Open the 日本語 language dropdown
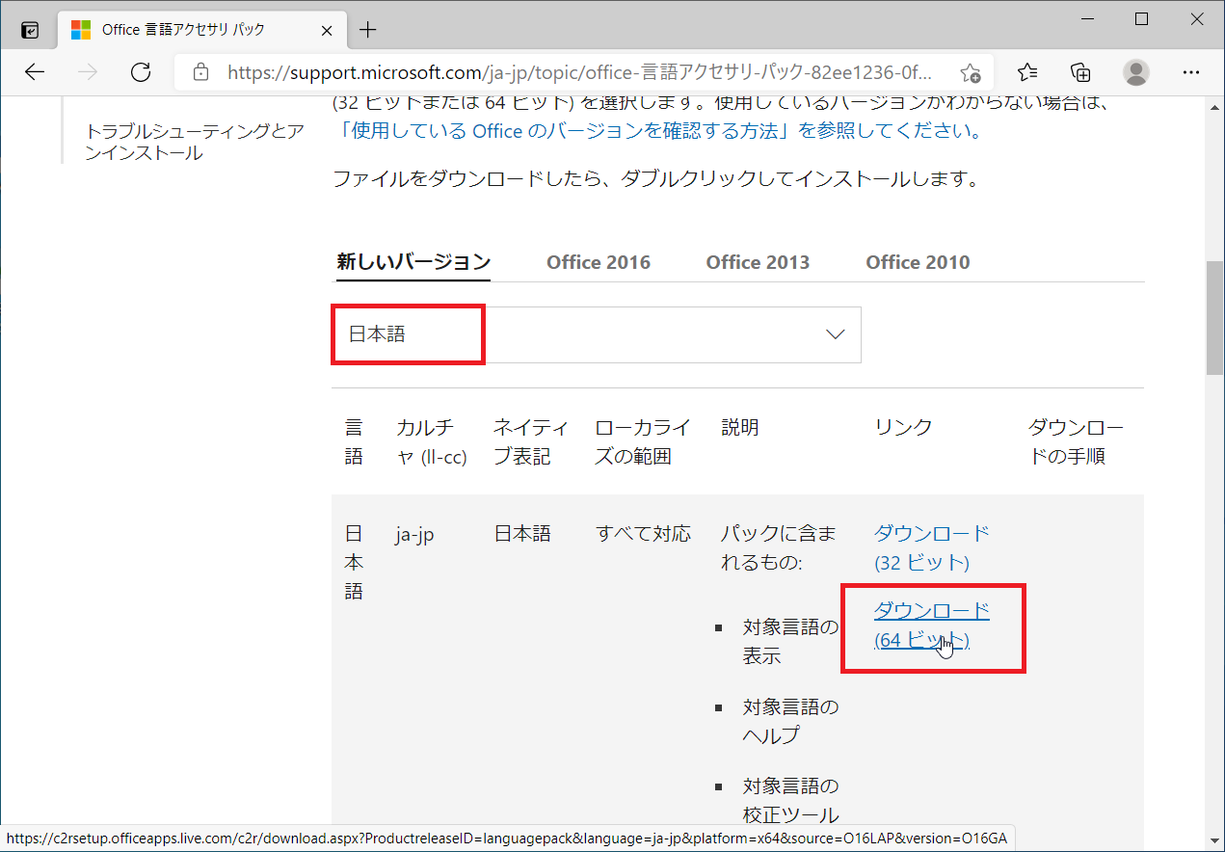1225x852 pixels. 597,334
